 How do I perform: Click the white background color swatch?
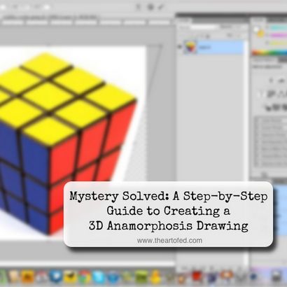[256, 29]
